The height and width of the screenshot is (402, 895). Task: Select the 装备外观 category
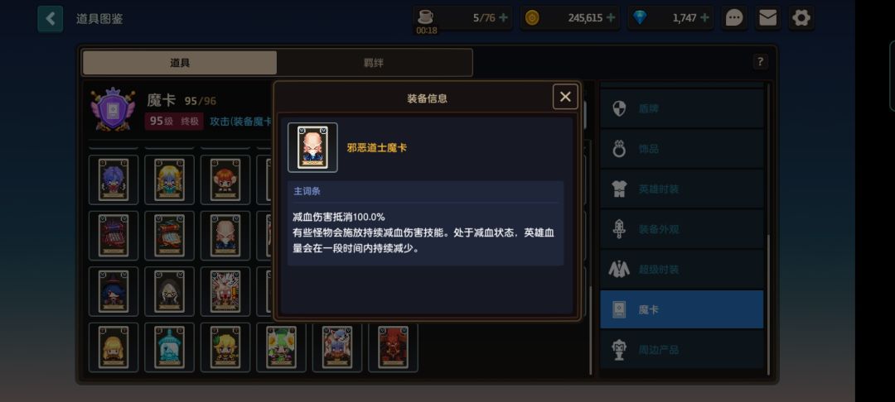click(681, 229)
